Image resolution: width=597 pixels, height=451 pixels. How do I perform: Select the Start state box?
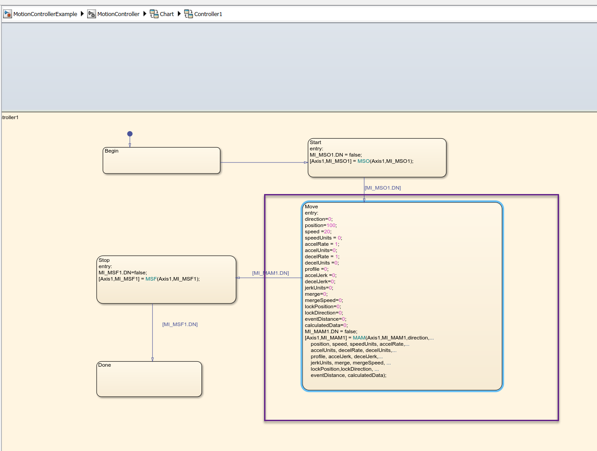(377, 158)
